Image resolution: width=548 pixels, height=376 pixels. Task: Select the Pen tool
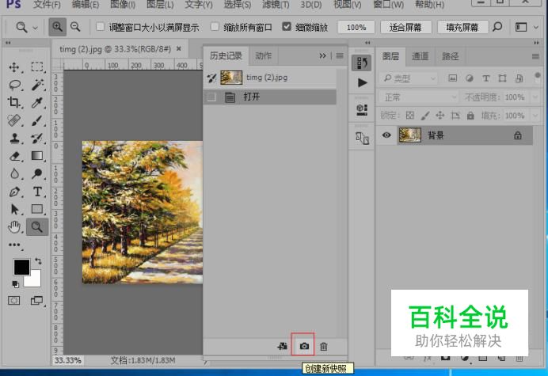[14, 192]
